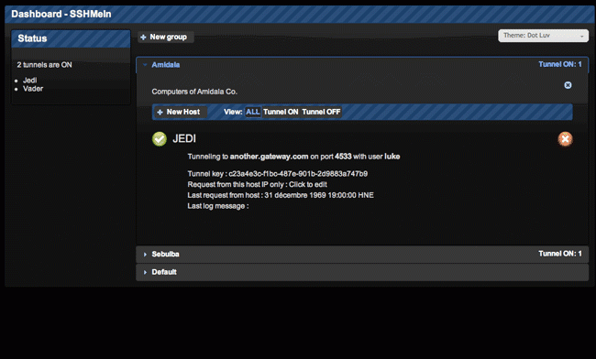Open the Theme: Dot Luv dropdown
The image size is (596, 359).
pyautogui.click(x=543, y=36)
